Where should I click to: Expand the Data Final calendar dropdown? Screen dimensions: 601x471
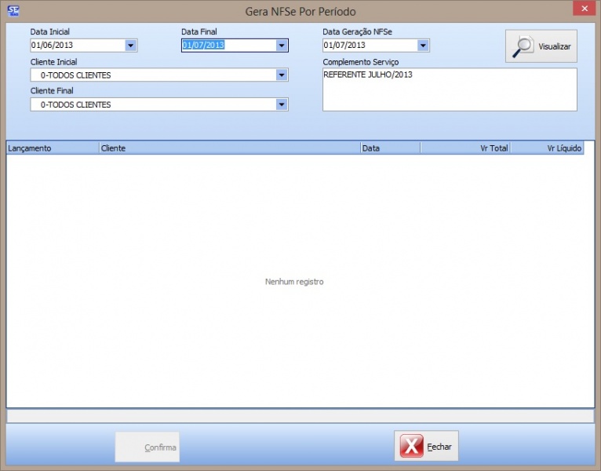click(x=282, y=46)
